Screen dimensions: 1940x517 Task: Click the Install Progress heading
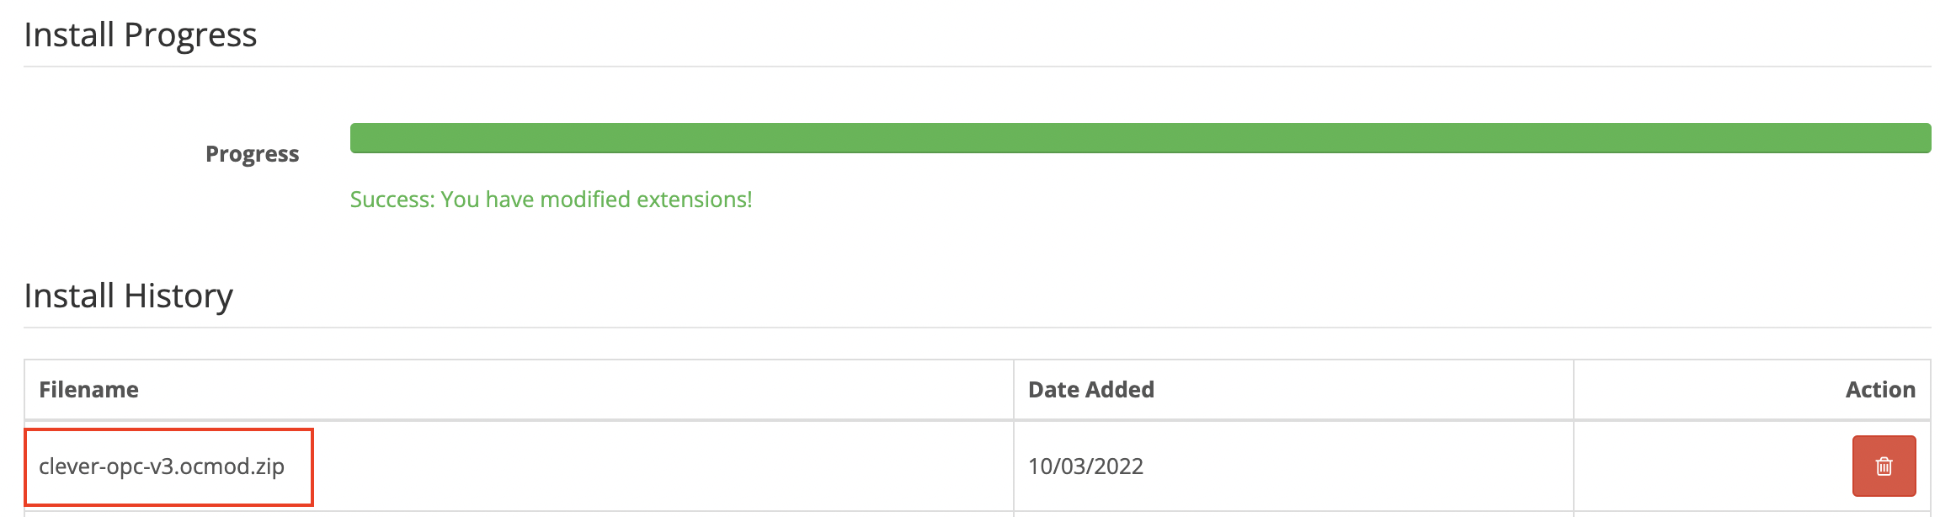(140, 35)
